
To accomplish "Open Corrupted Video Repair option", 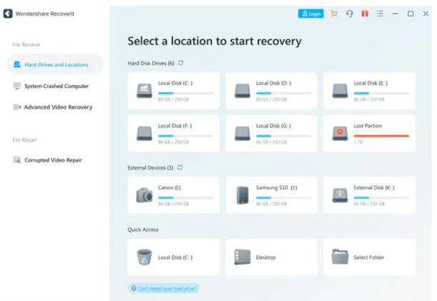I will point(54,160).
